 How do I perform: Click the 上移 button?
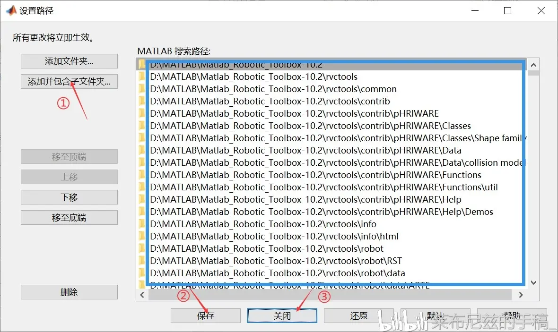69,177
